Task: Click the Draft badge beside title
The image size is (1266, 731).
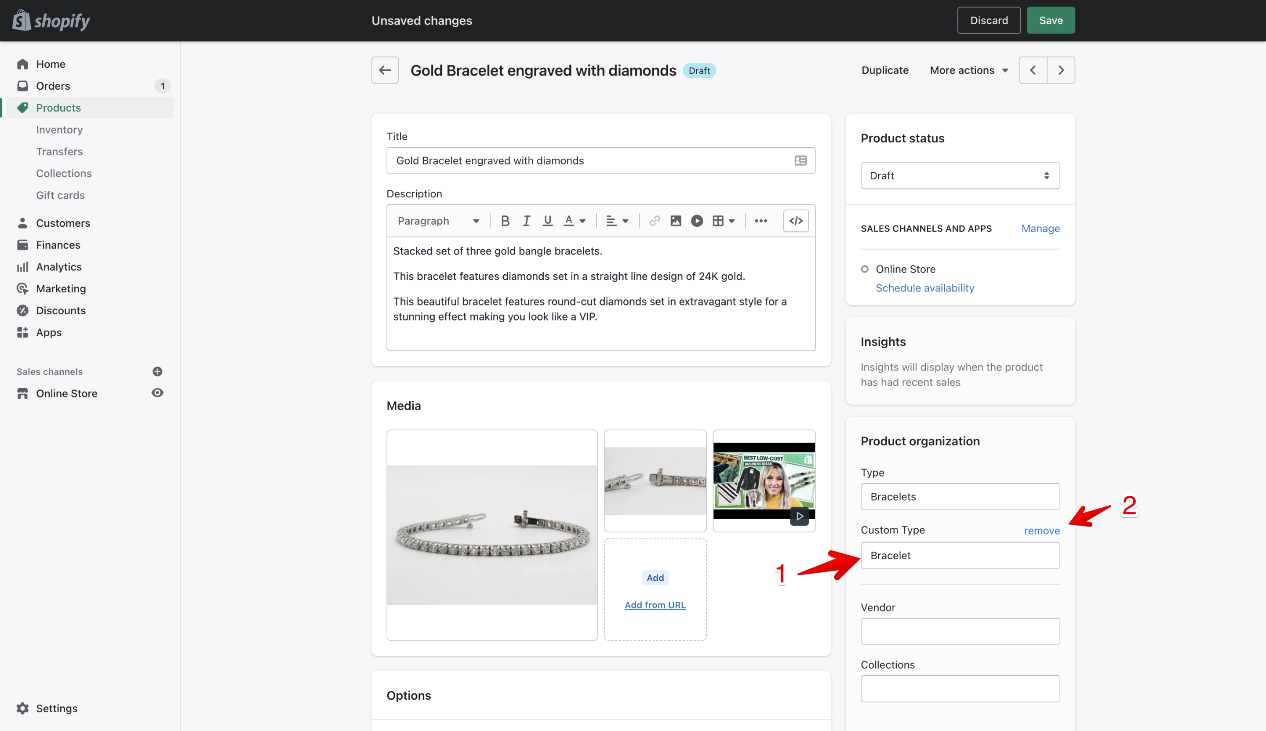Action: tap(699, 70)
